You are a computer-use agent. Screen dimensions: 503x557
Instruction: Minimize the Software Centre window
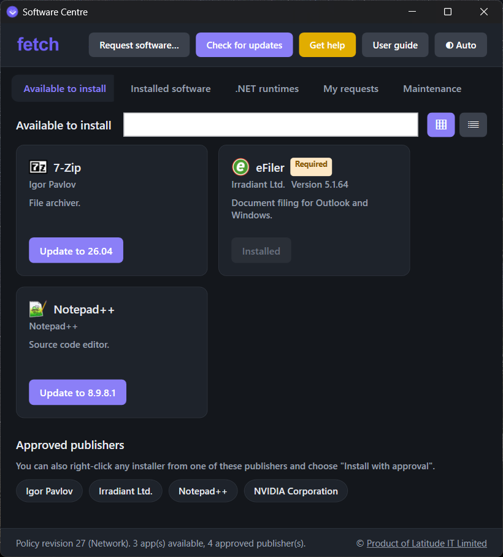(412, 12)
